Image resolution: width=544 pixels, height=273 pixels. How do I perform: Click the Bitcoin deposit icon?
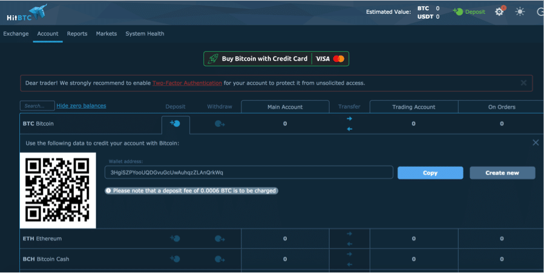point(175,124)
